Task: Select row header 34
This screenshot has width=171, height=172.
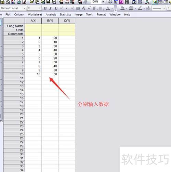Action: coord(14,170)
